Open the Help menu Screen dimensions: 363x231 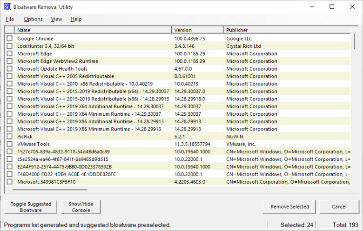(76, 19)
